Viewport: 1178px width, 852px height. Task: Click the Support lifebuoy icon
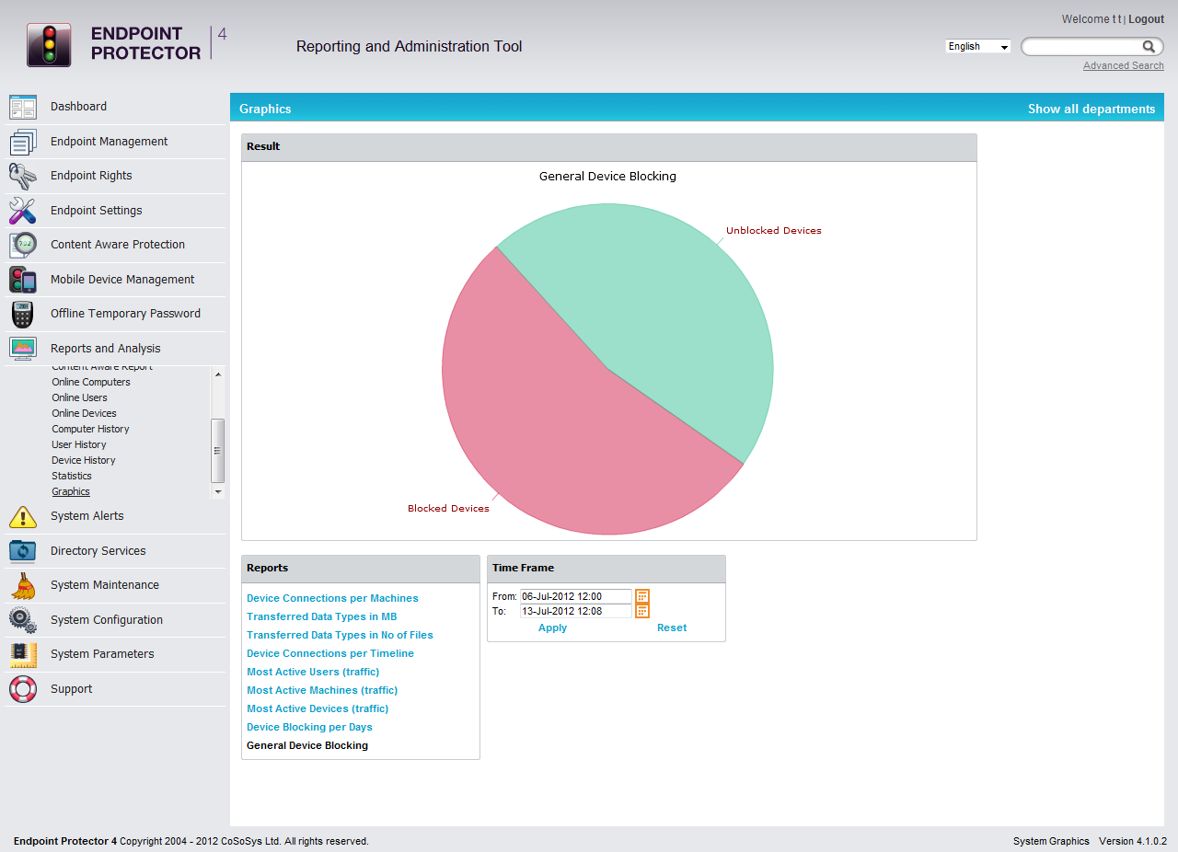[x=23, y=689]
